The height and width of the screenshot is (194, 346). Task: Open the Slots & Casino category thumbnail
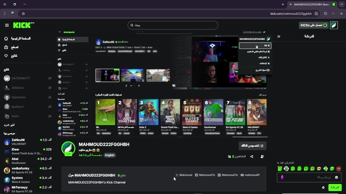tap(192, 112)
